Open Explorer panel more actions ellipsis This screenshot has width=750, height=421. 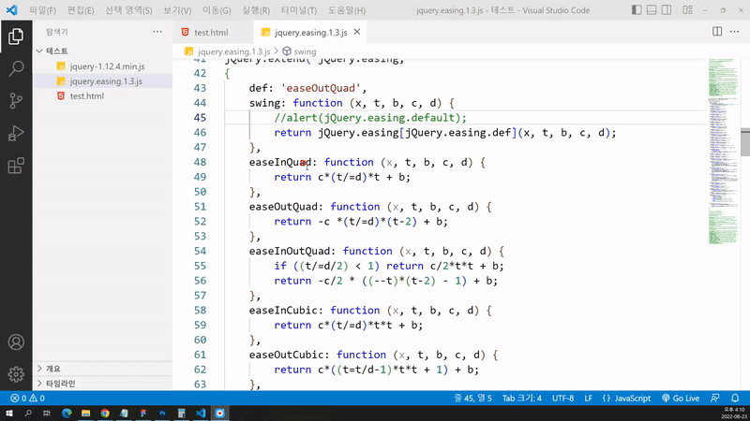[x=157, y=32]
